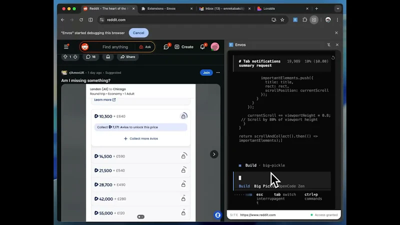
Task: Open the tab search dropdown arrow
Action: pos(338,8)
